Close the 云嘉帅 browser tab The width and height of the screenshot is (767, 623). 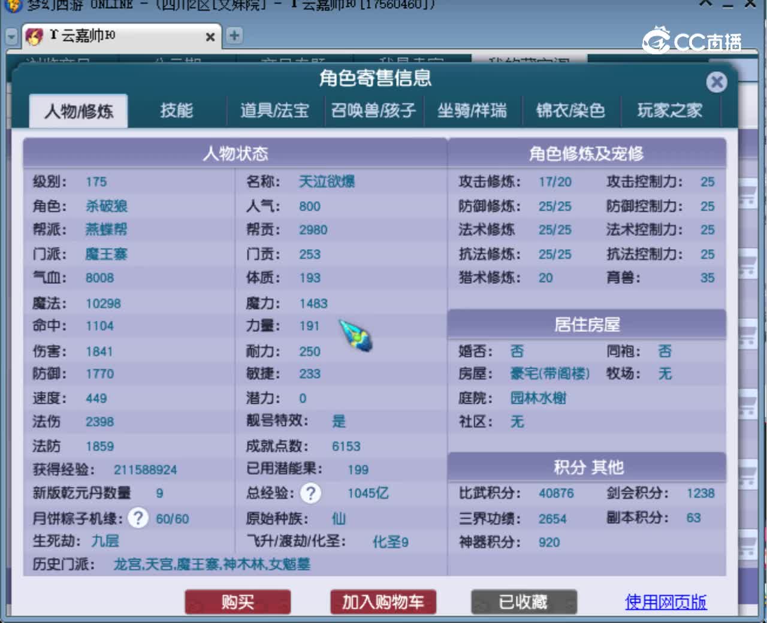(x=210, y=37)
